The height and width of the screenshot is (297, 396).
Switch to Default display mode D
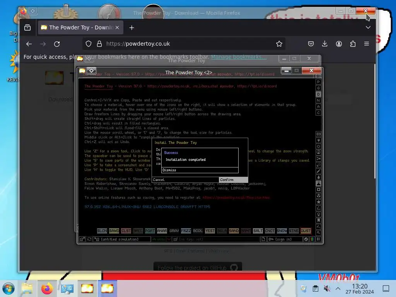[x=318, y=94]
